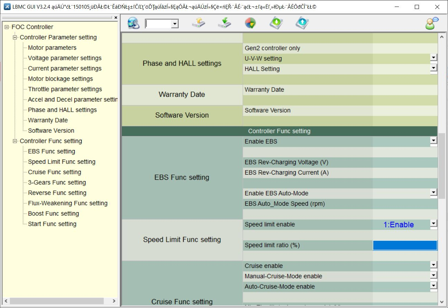Click the colorful shield icon in toolbar
Screen dimensions: 448x308
coord(250,23)
